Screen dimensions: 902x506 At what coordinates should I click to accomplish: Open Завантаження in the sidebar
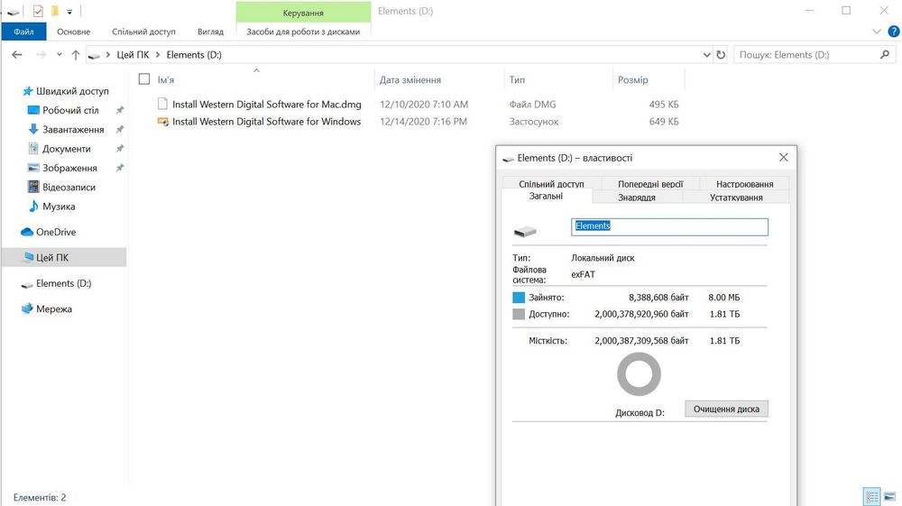[x=73, y=129]
